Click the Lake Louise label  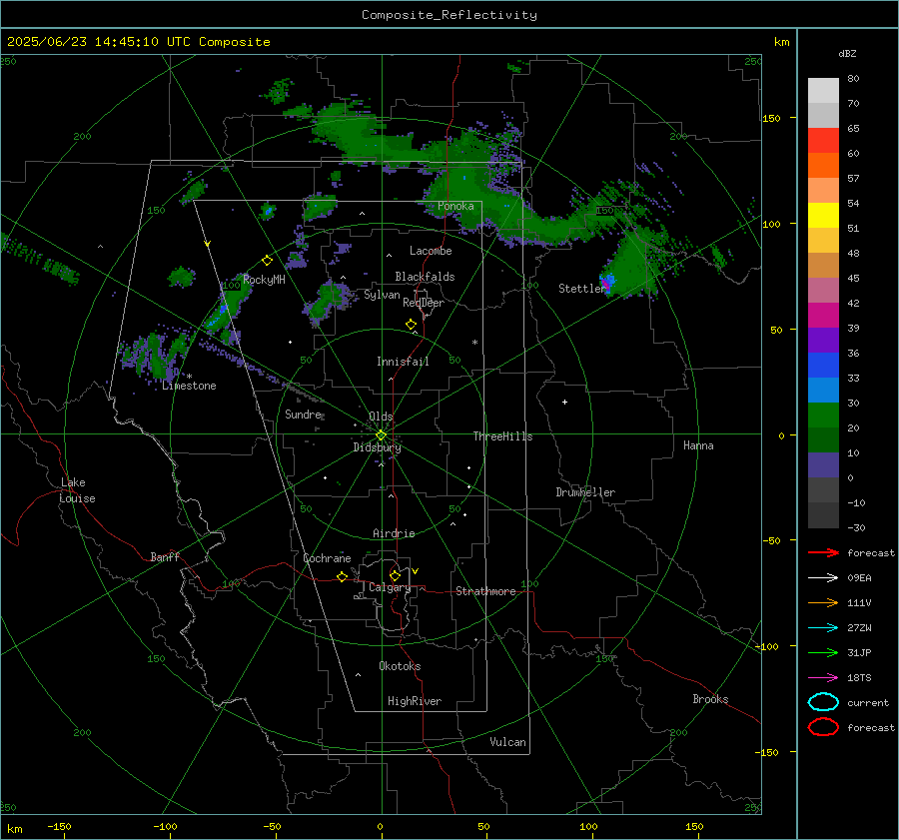point(77,490)
